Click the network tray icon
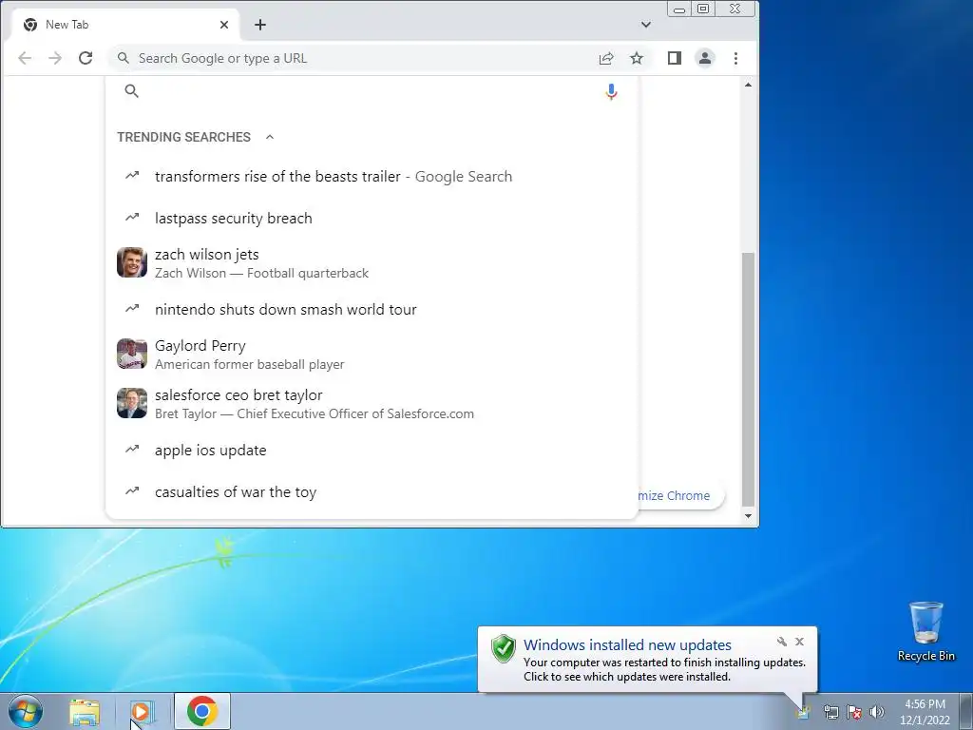 (x=830, y=712)
